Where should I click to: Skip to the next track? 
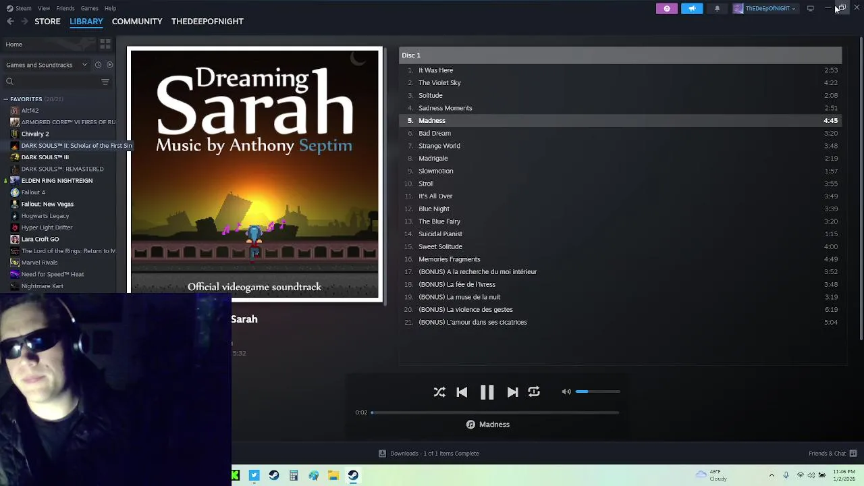tap(512, 392)
